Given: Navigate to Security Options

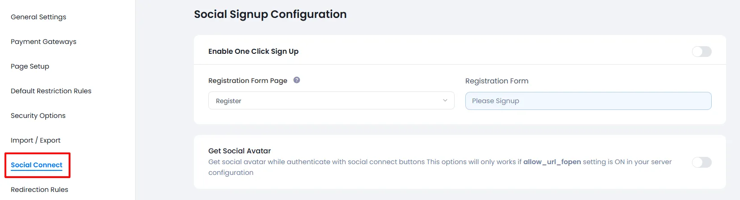Looking at the screenshot, I should [x=38, y=116].
